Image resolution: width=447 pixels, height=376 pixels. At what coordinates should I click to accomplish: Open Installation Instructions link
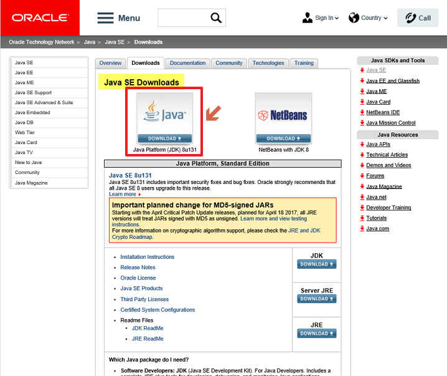[x=147, y=257]
